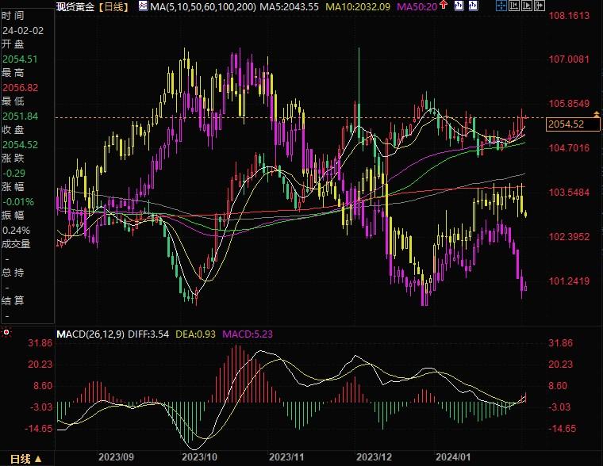Viewport: 603px width, 466px height.
Task: Click the rightmost blue window icon in the top bar
Action: [538, 6]
